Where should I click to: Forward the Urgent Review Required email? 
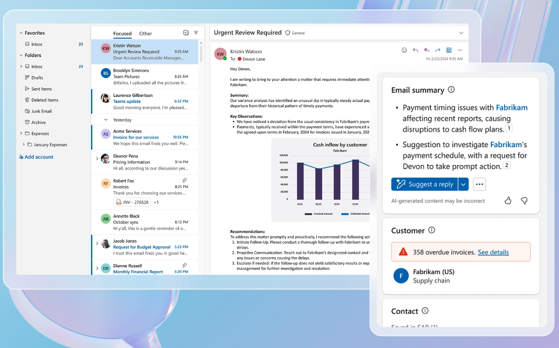[x=438, y=50]
